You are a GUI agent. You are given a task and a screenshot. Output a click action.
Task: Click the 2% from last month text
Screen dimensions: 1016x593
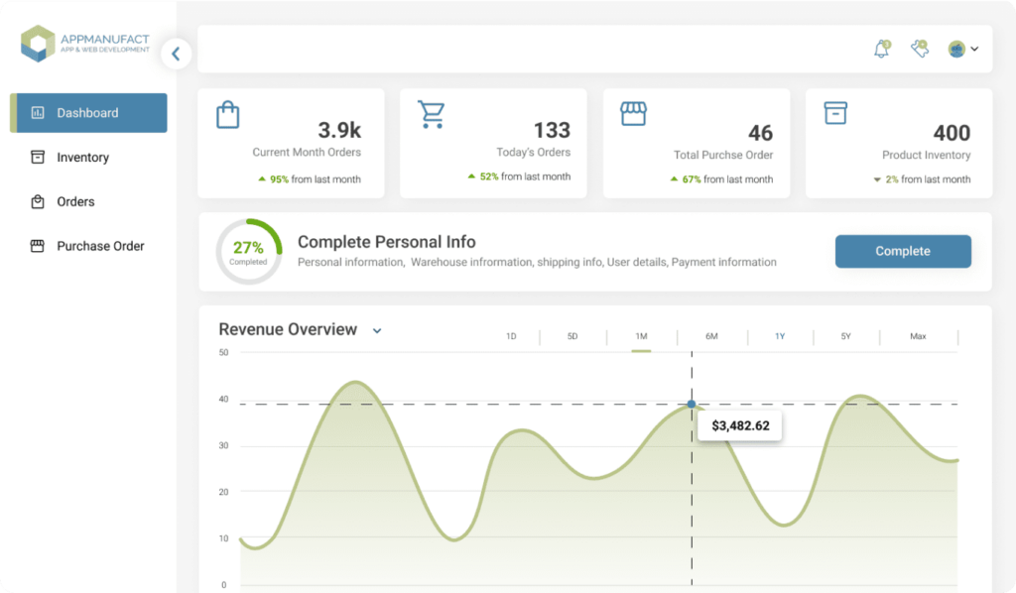click(x=922, y=179)
